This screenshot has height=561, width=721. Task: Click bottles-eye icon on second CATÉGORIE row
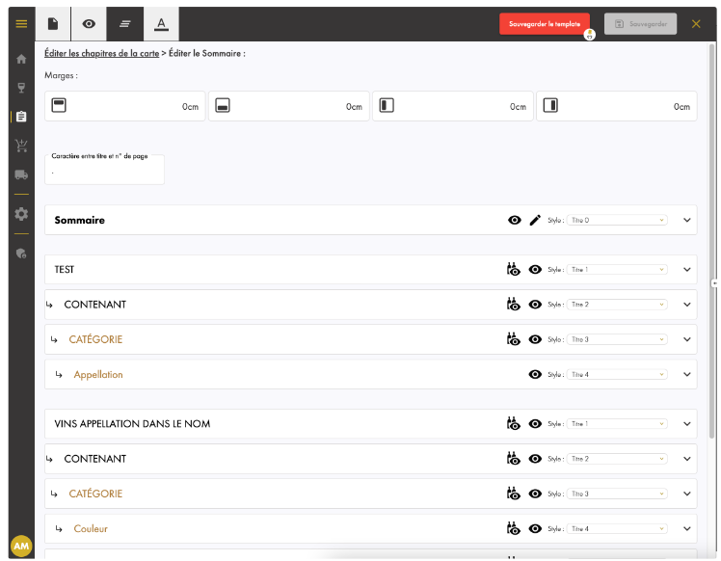coord(513,494)
